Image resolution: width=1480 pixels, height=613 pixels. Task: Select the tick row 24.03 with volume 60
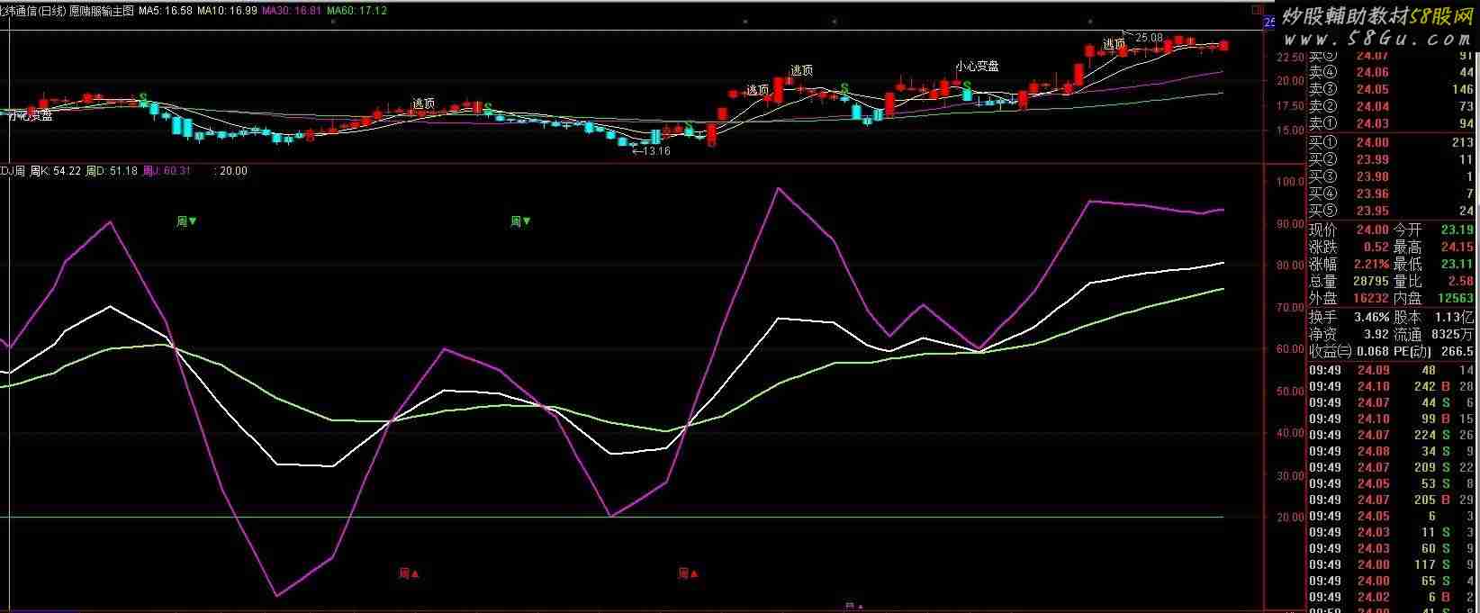[x=1391, y=548]
